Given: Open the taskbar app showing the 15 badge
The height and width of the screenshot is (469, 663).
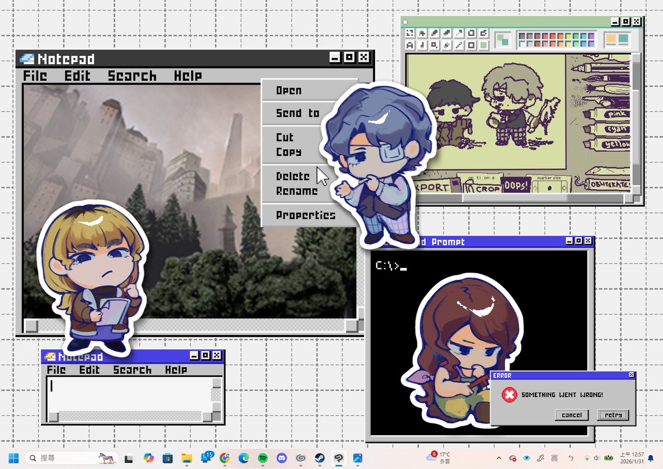Looking at the screenshot, I should pos(206,458).
